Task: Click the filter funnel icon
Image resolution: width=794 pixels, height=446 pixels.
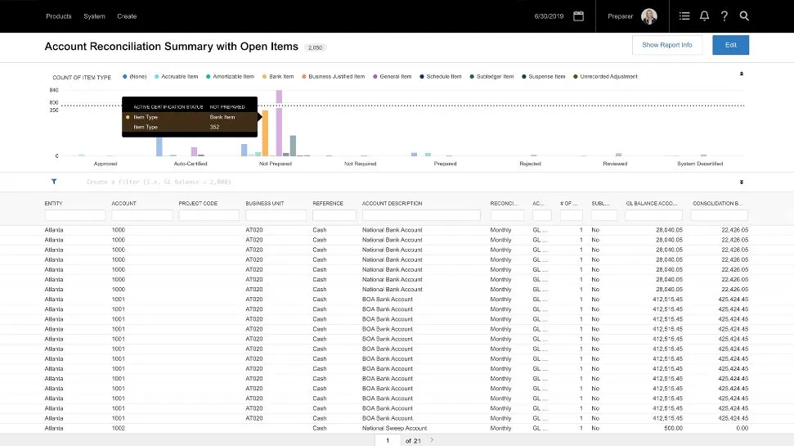Action: (54, 182)
